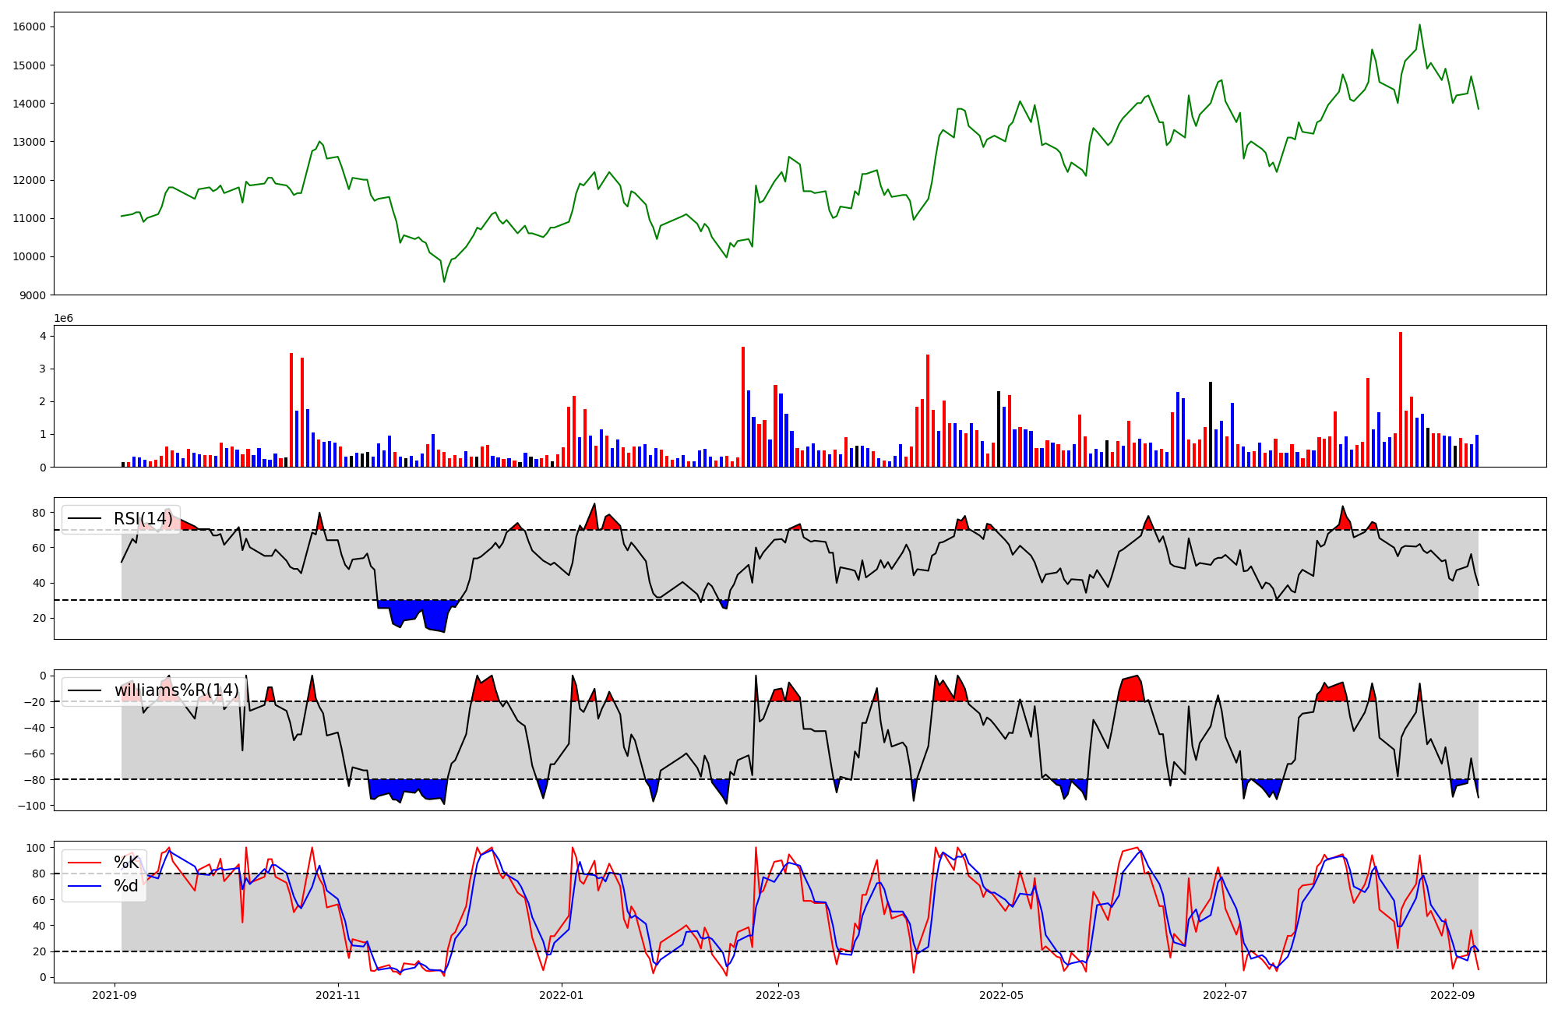Click the %d legend entry text
Screen dimensions: 1558x1013
click(x=126, y=886)
